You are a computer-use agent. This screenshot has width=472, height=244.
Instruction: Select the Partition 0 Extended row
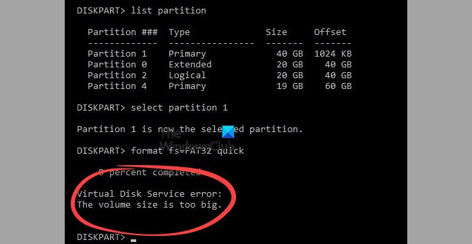tap(219, 65)
